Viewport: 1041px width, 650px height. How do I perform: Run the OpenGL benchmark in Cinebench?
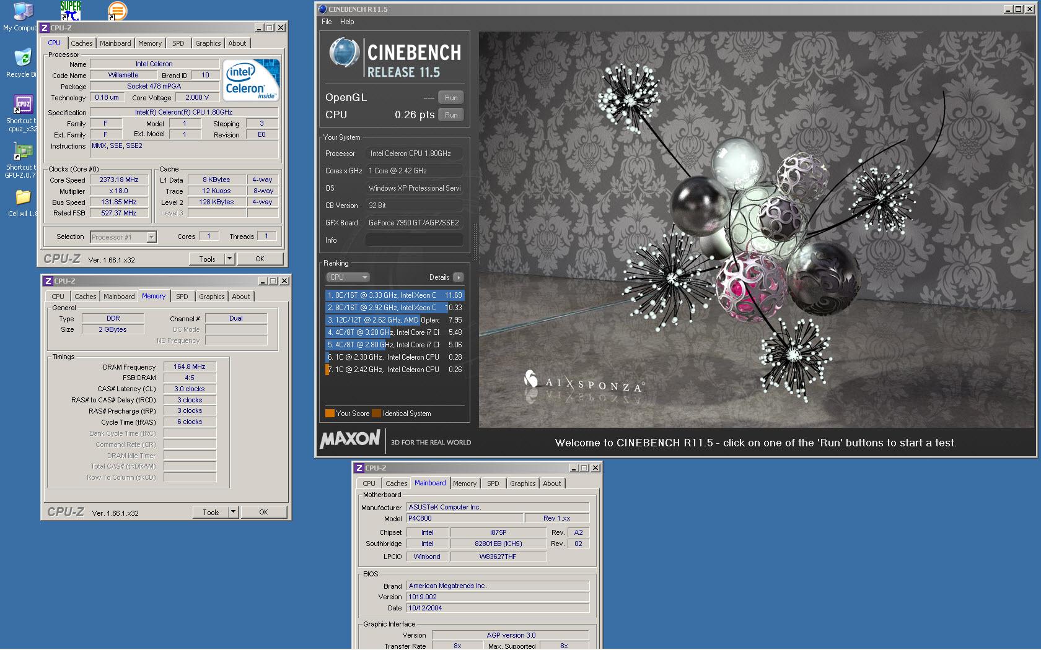pyautogui.click(x=451, y=98)
